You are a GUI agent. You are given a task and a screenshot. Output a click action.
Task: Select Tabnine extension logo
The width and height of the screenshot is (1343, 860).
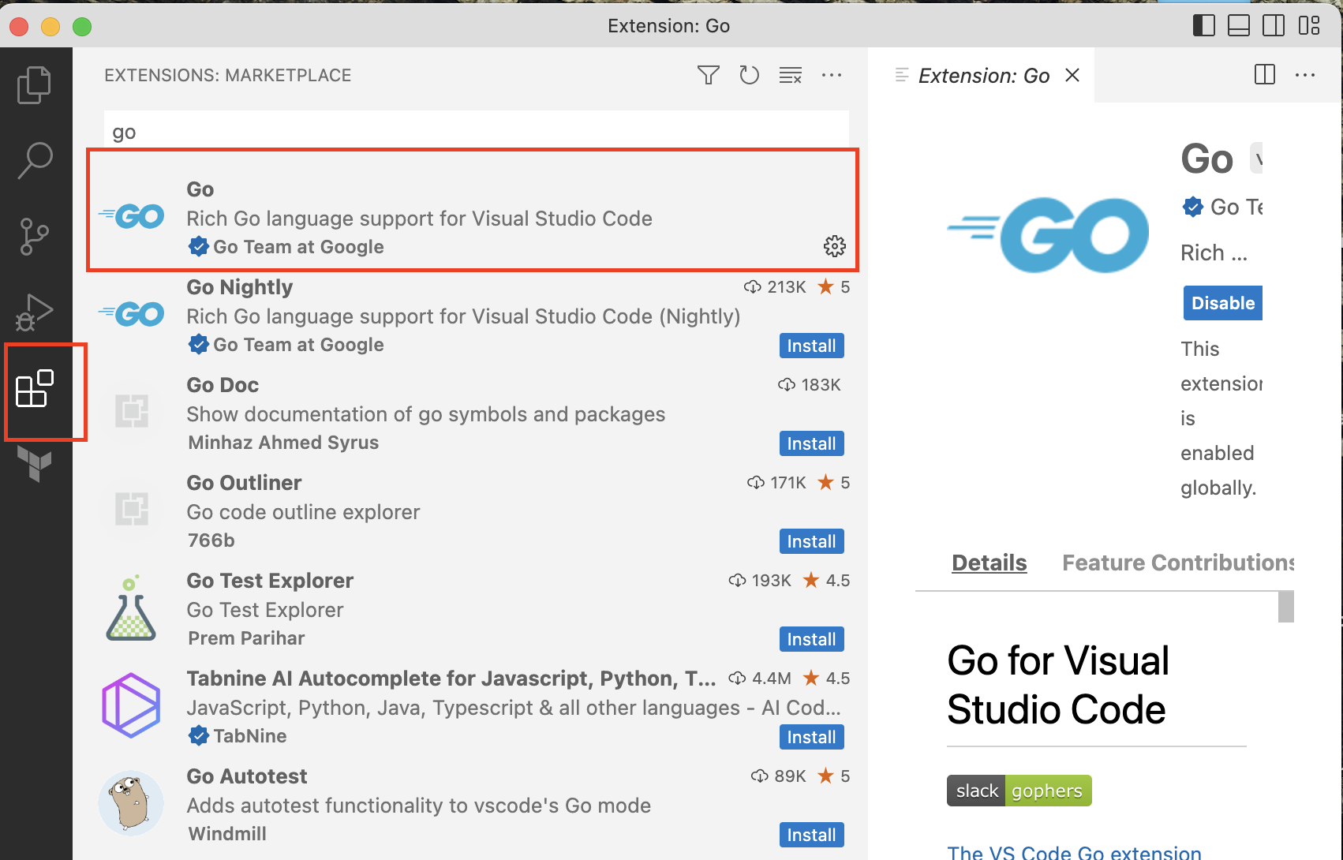point(131,705)
